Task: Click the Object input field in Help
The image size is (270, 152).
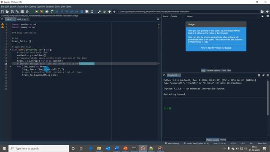Action: click(226, 16)
